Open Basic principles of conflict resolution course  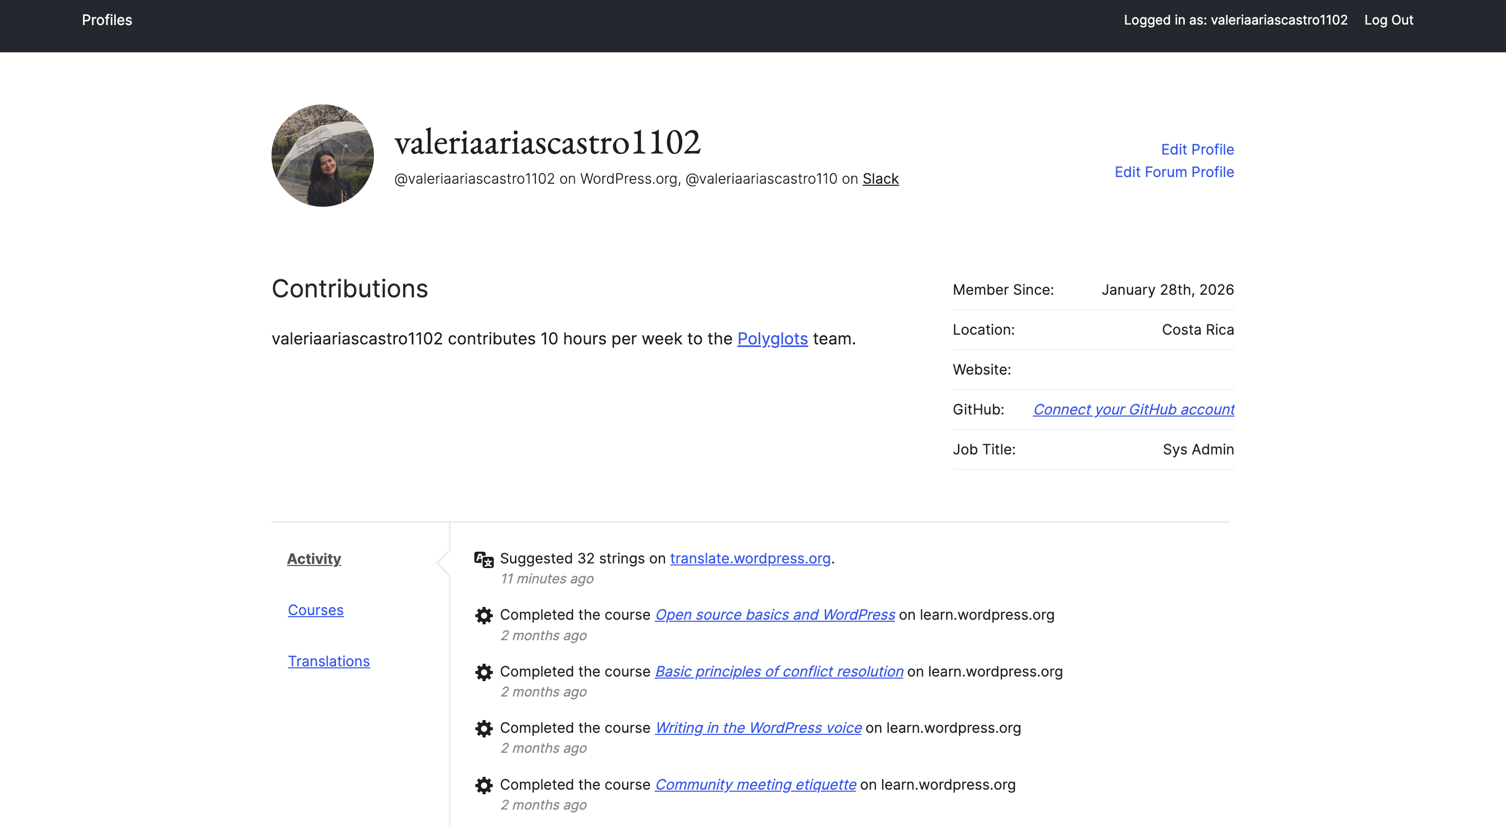[779, 671]
